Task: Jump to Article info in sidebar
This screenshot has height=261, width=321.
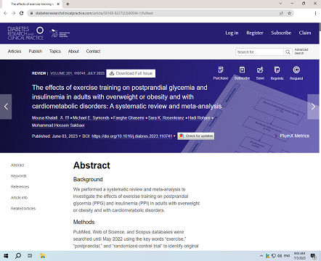Action: coord(19,198)
